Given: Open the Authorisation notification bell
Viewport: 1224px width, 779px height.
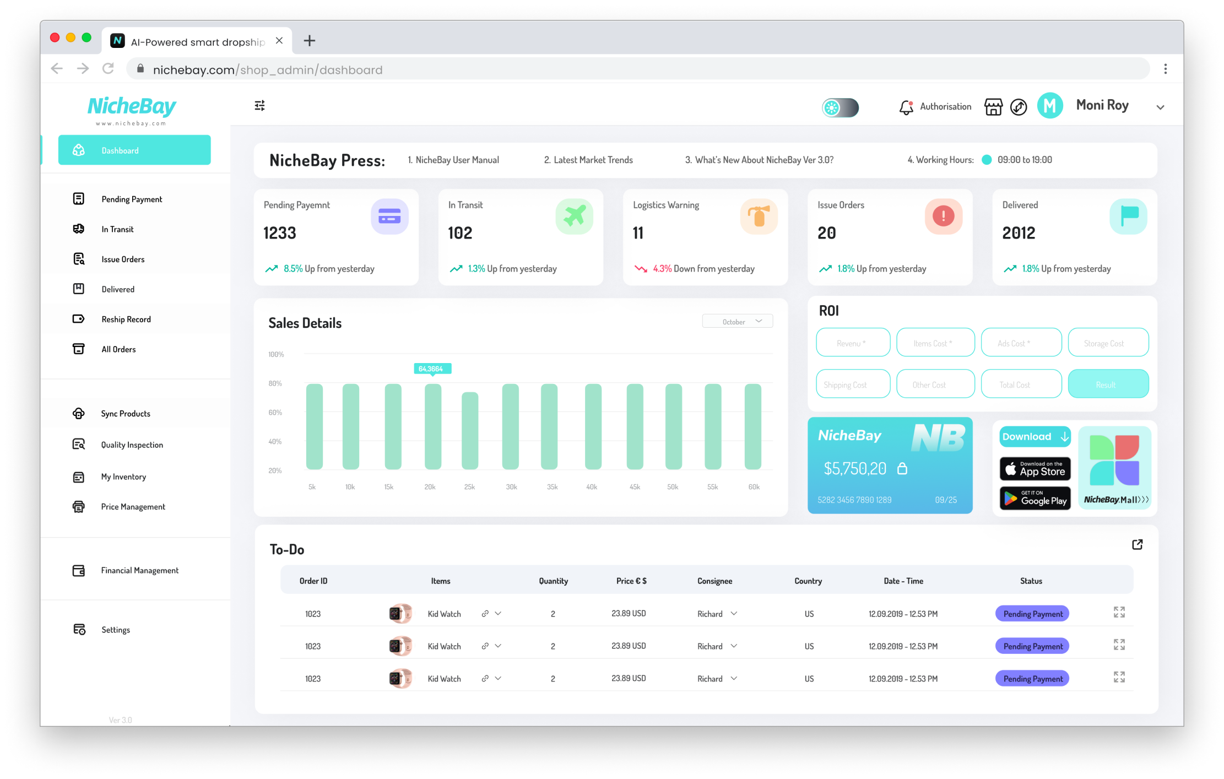Looking at the screenshot, I should point(906,107).
